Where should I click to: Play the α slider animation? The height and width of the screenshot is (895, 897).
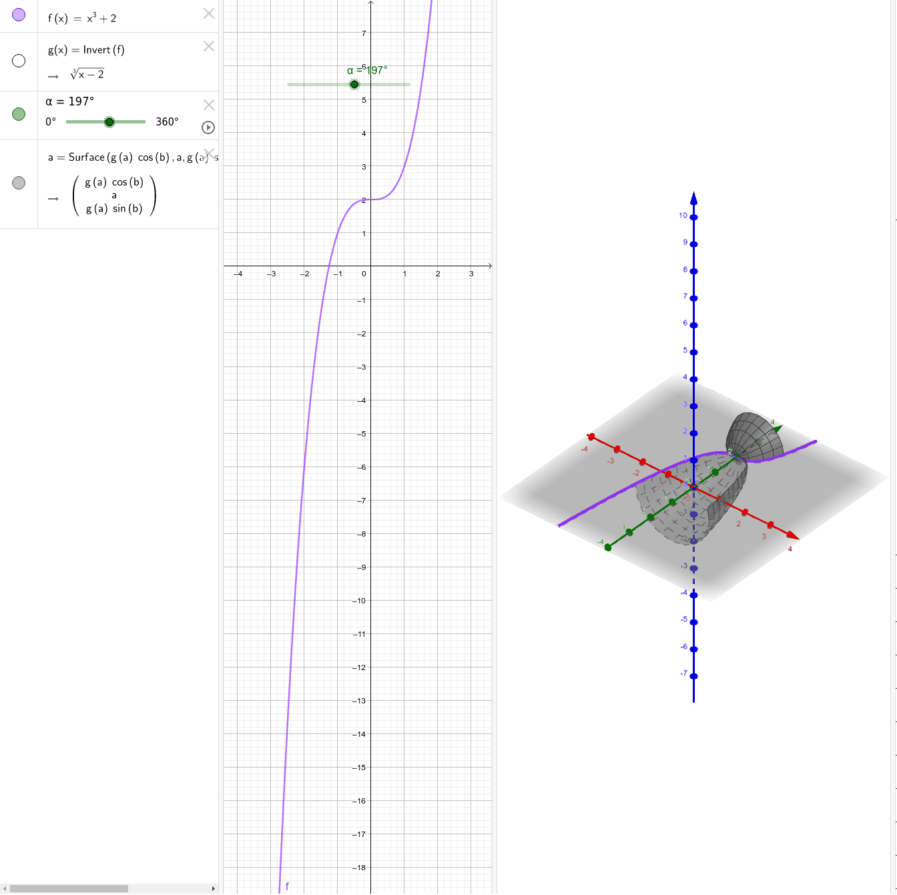tap(208, 127)
